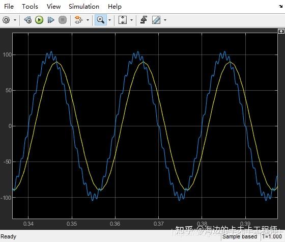Click the Highlight Simulink block icon
This screenshot has width=285, height=242.
click(78, 20)
